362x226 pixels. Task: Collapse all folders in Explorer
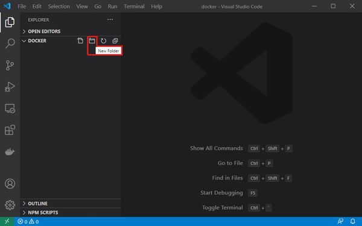pyautogui.click(x=115, y=41)
